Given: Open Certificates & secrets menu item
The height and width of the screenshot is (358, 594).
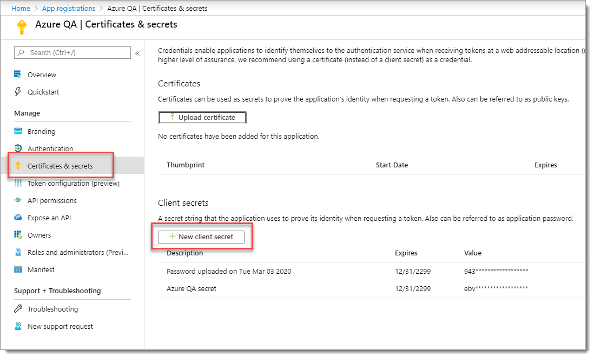Looking at the screenshot, I should pos(60,166).
